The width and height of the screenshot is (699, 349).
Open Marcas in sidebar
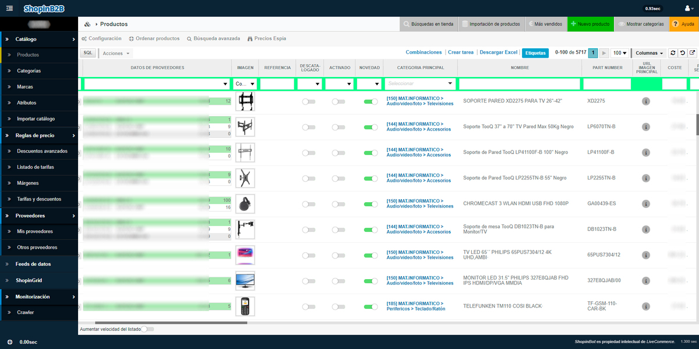point(25,87)
